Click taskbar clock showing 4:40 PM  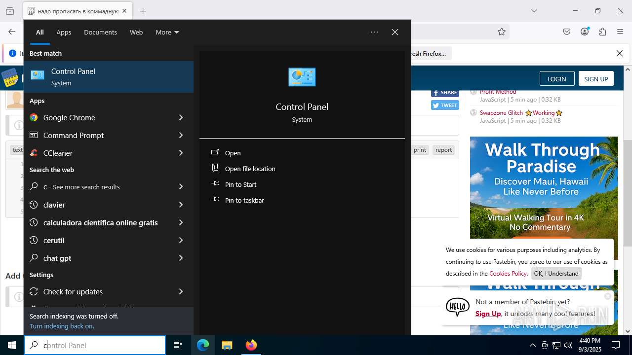(590, 345)
